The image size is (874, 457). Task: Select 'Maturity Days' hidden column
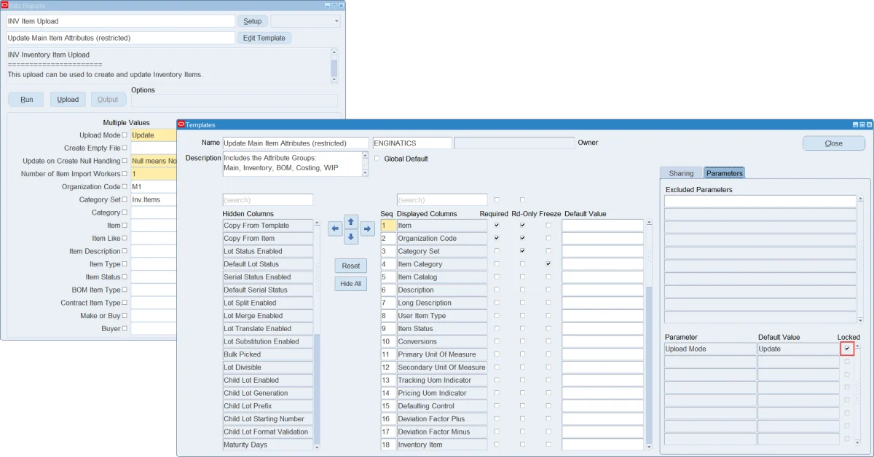[267, 445]
